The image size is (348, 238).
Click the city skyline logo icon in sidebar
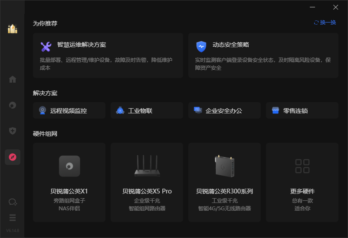(x=13, y=29)
